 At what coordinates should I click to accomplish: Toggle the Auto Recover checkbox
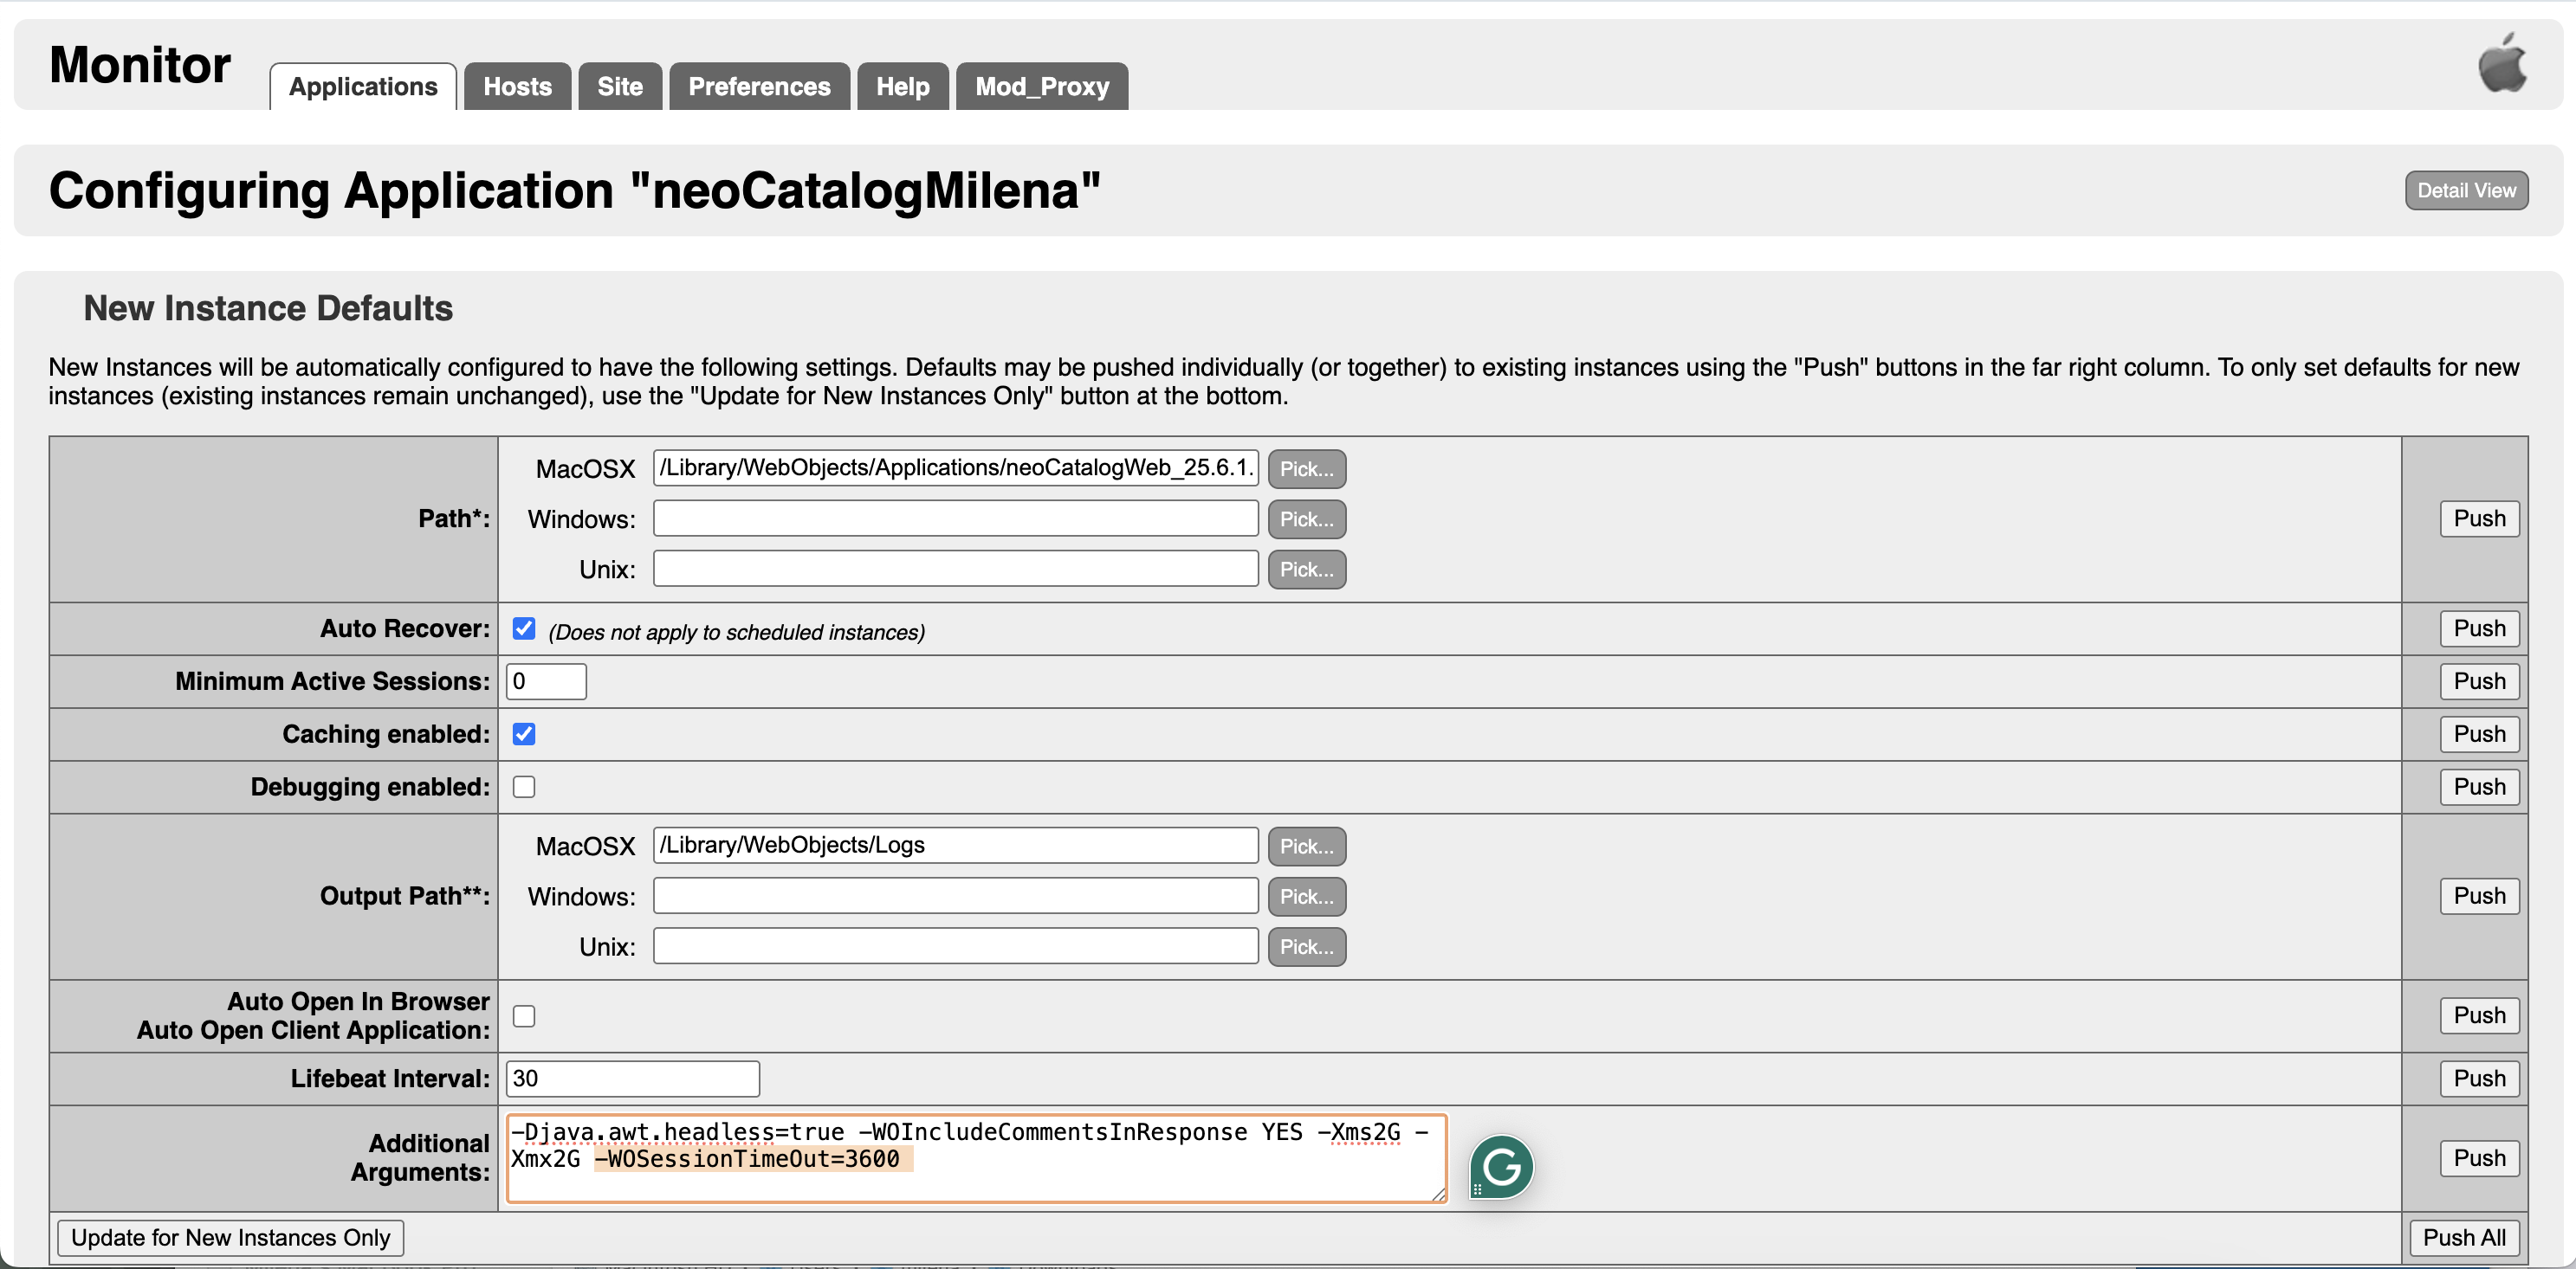(x=524, y=628)
